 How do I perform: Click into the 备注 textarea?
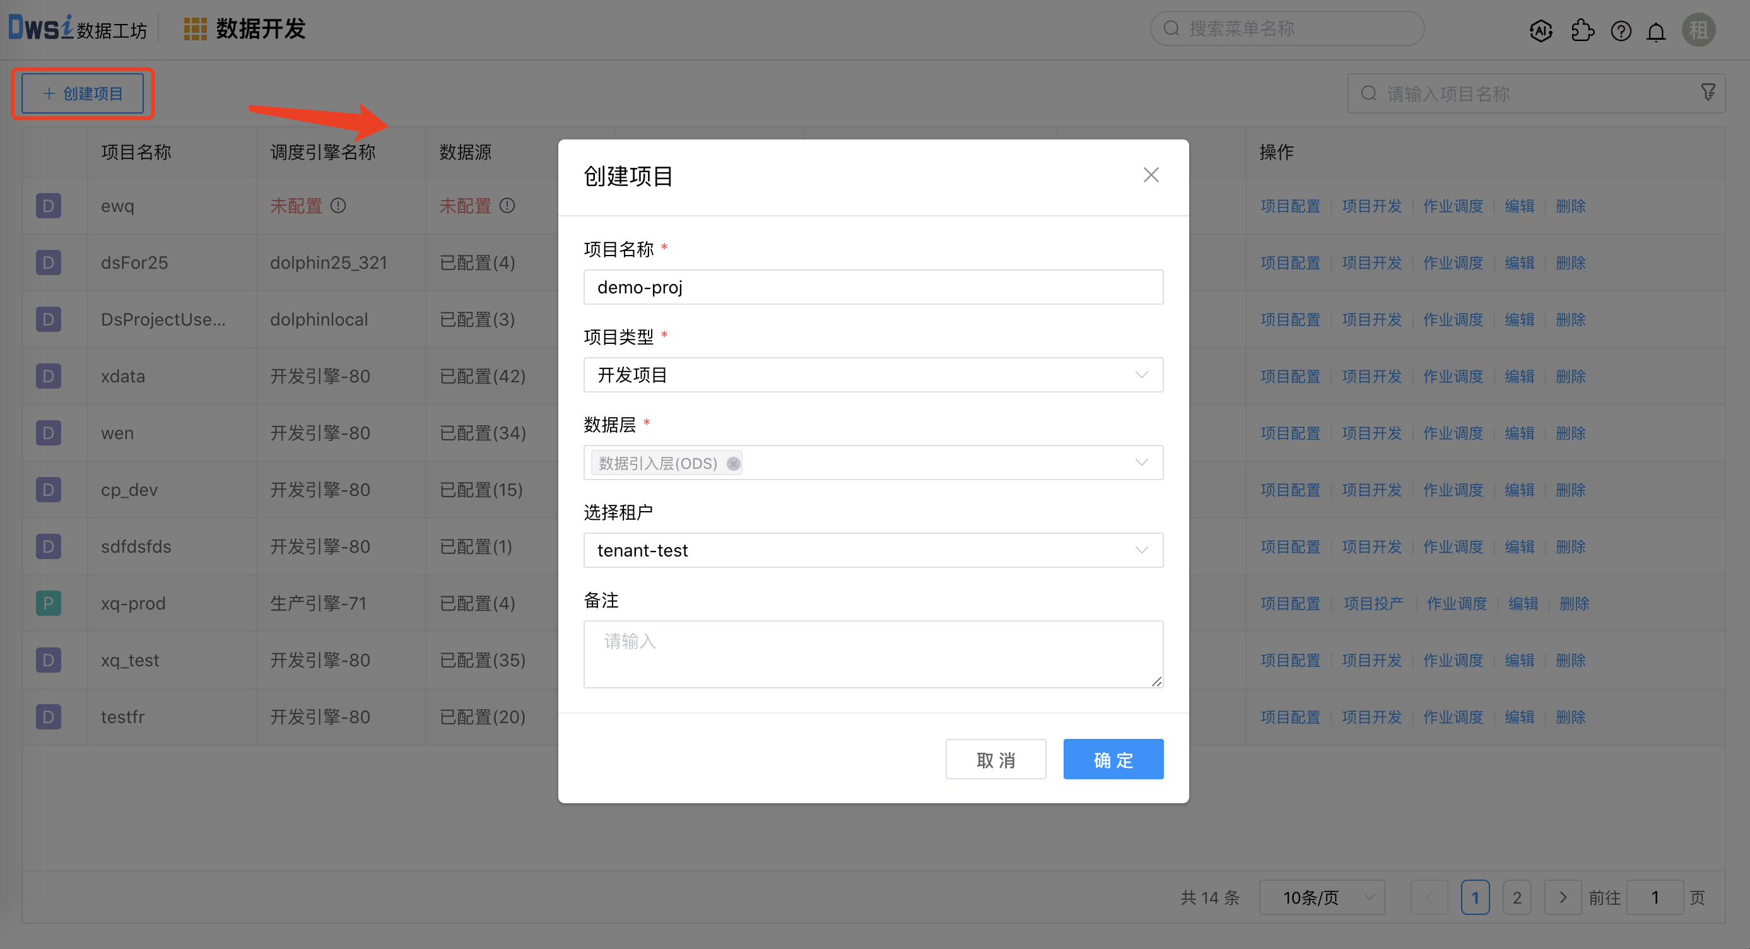point(873,654)
